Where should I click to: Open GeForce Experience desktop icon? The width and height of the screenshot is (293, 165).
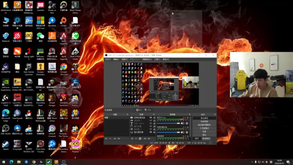coord(5,85)
